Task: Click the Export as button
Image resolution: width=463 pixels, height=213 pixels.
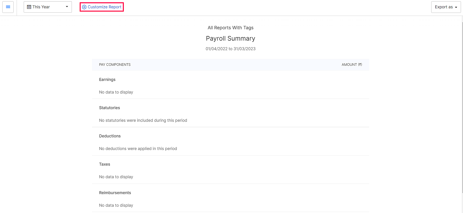Action: coord(444,7)
